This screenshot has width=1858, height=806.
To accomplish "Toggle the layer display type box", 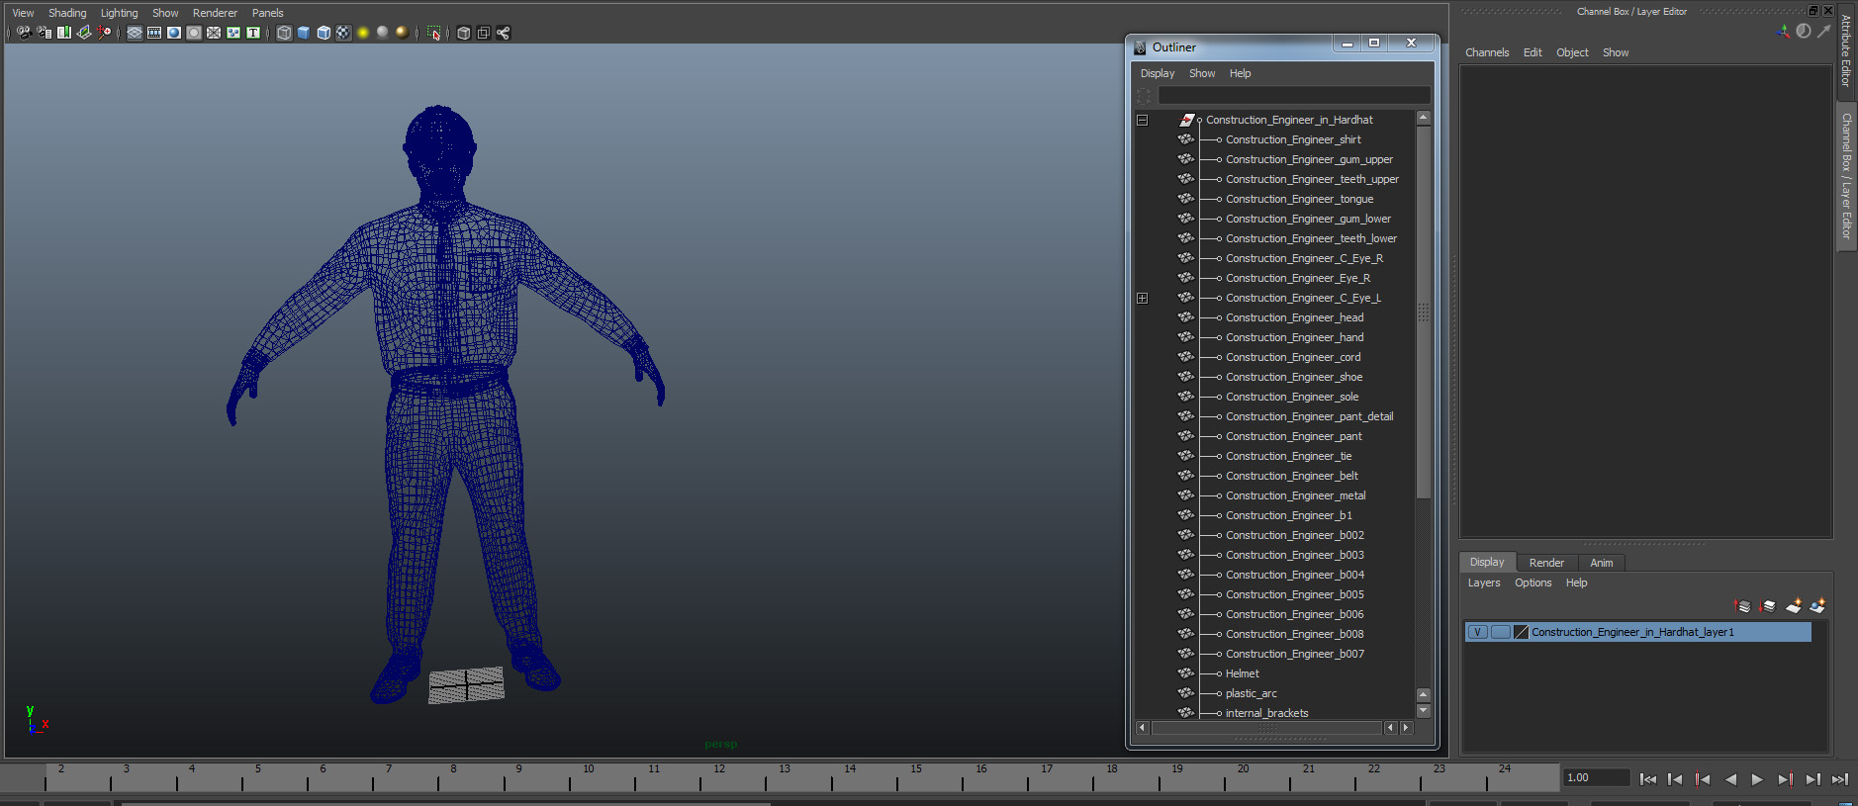I will click(x=1501, y=632).
